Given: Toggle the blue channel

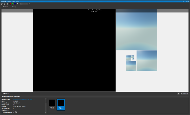Looking at the screenshot, I should 15,4.
